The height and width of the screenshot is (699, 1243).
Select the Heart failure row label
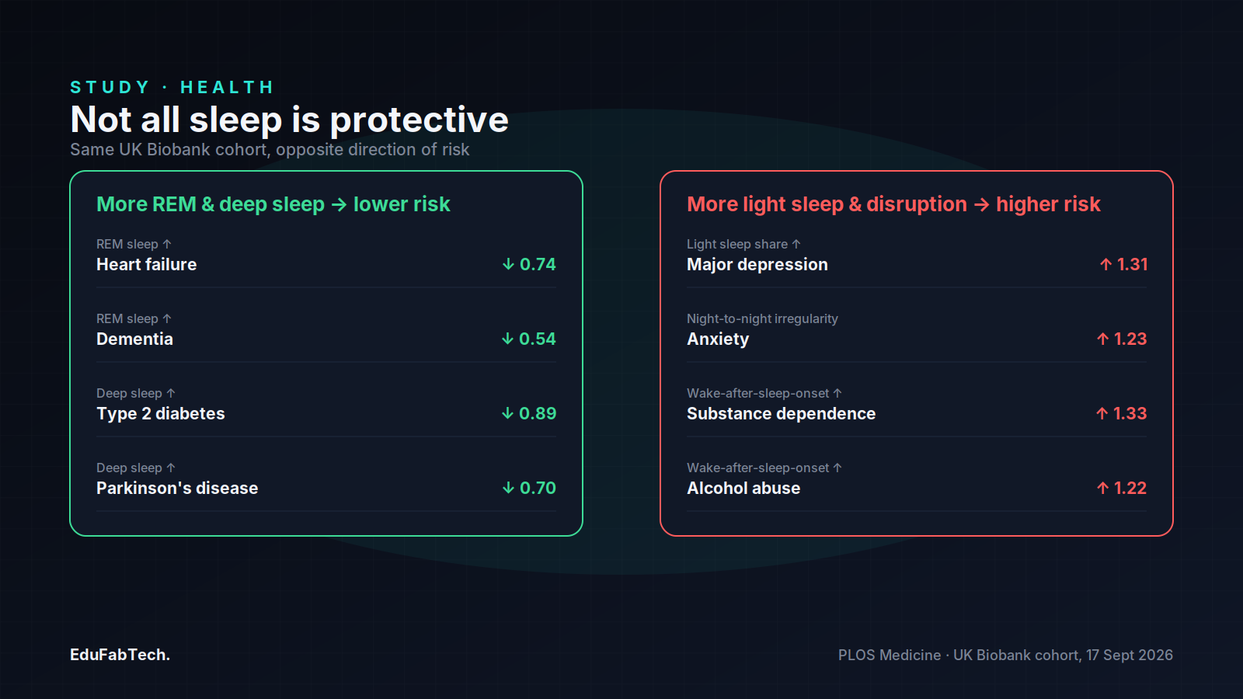pyautogui.click(x=146, y=264)
